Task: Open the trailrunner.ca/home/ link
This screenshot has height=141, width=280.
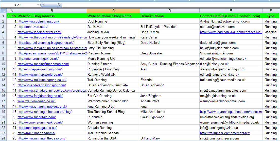Action: tap(36, 133)
